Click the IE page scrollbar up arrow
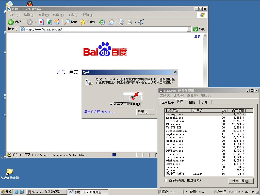Screen dimensions: 260x195 [x=205, y=35]
